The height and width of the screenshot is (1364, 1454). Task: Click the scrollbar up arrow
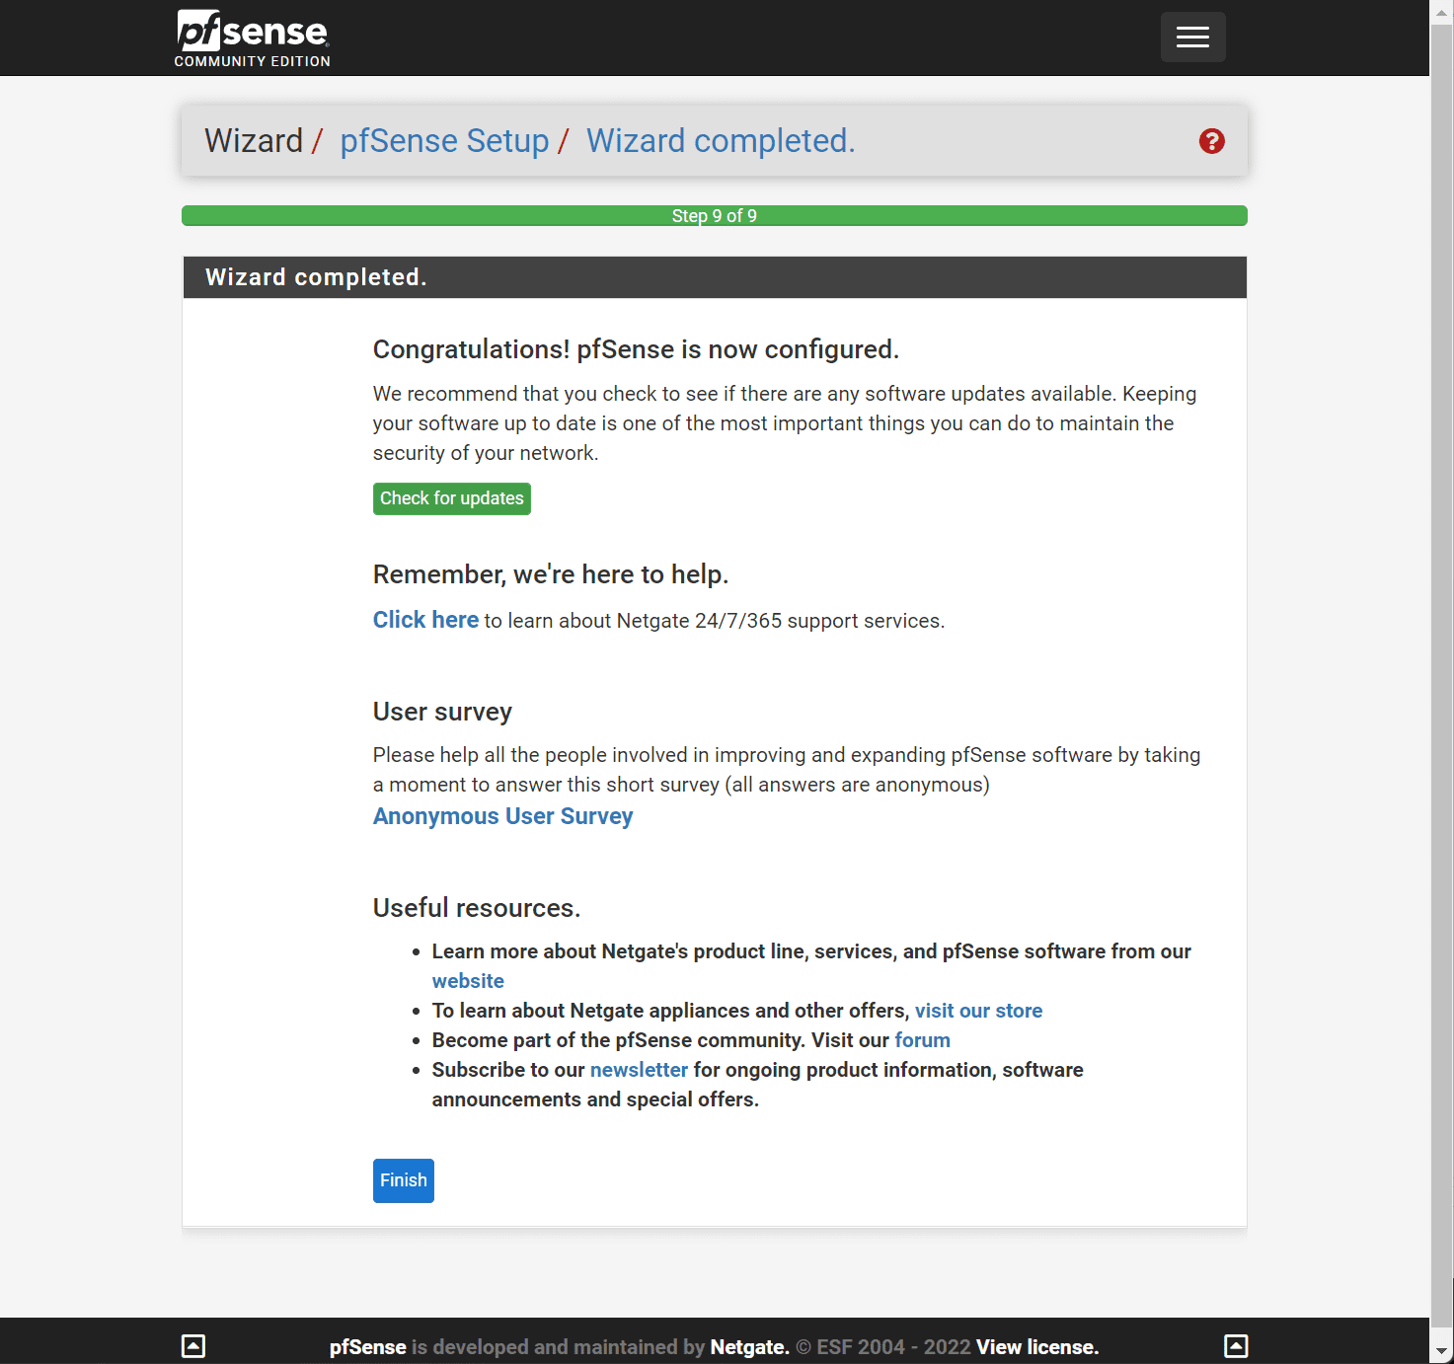[x=1442, y=12]
